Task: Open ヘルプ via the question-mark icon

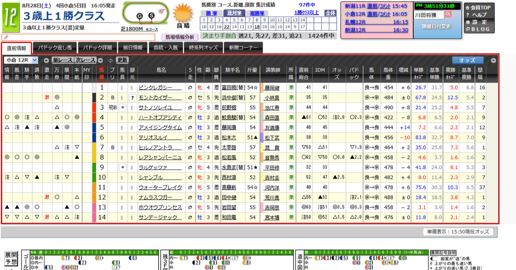Action: (x=477, y=15)
